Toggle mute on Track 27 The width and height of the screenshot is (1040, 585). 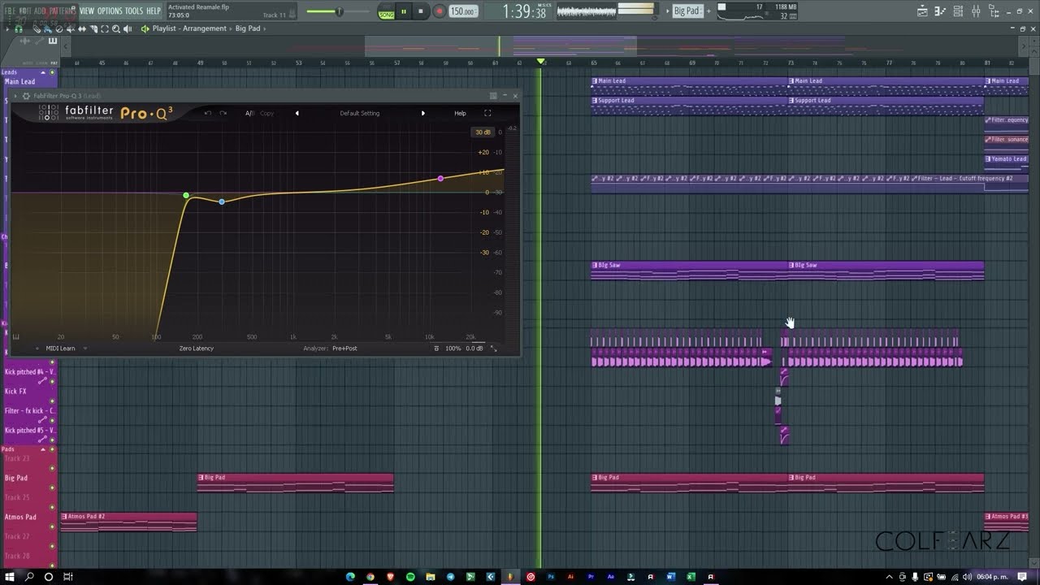(x=53, y=546)
